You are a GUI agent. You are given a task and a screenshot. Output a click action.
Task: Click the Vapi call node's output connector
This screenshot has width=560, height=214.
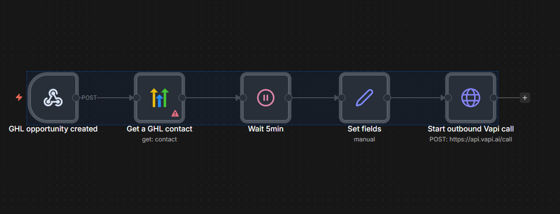493,98
